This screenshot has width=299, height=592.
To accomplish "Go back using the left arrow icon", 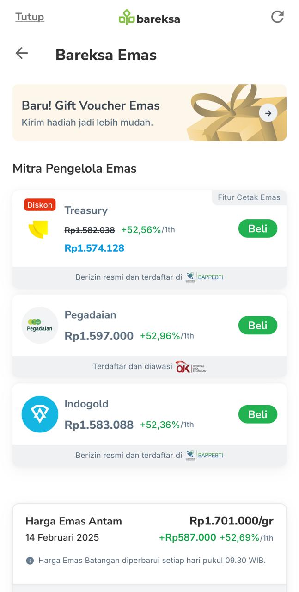I will pos(22,53).
